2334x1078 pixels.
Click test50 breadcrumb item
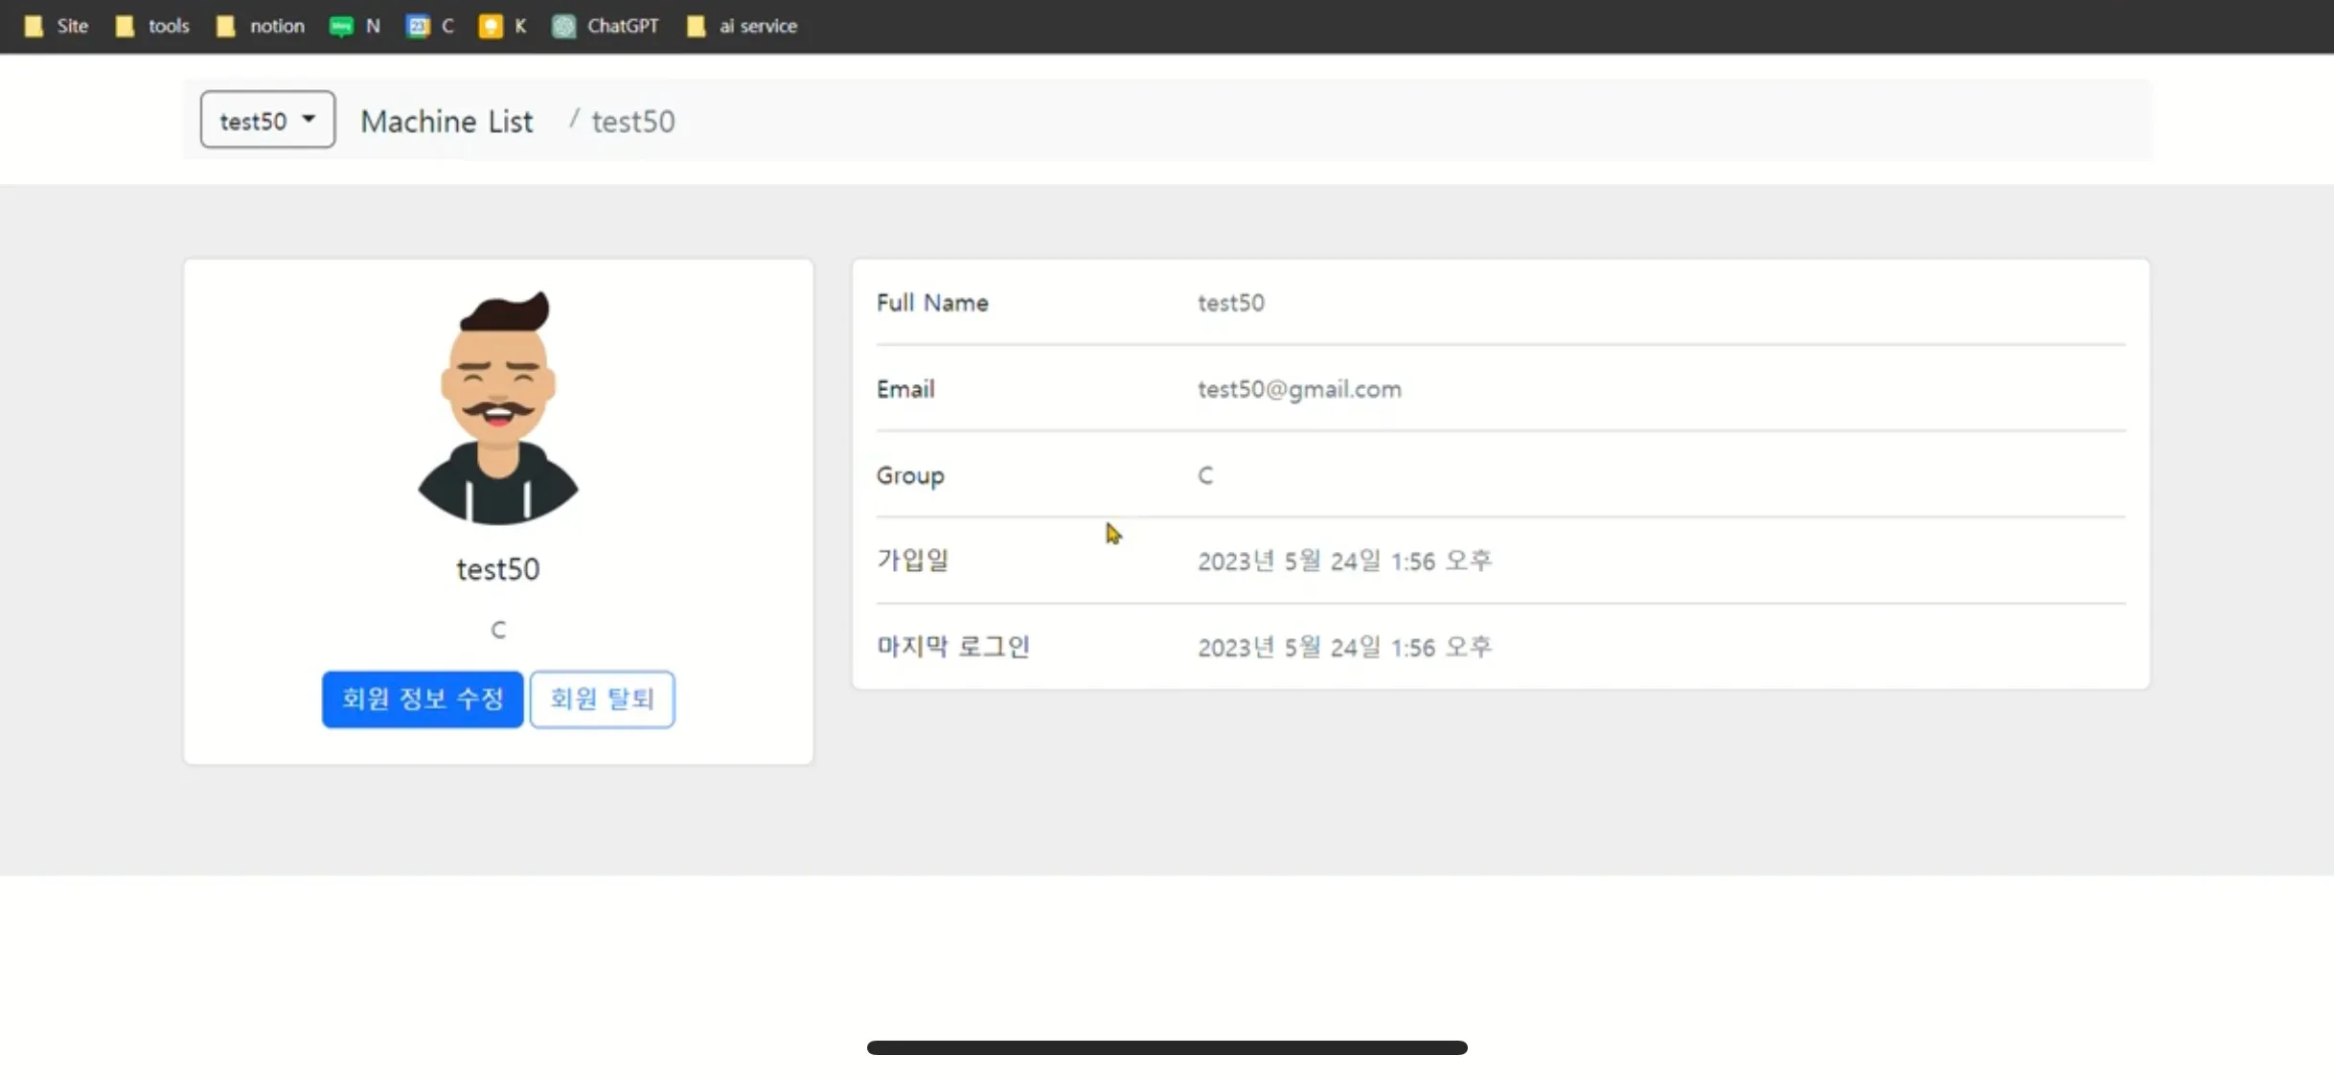pyautogui.click(x=633, y=121)
